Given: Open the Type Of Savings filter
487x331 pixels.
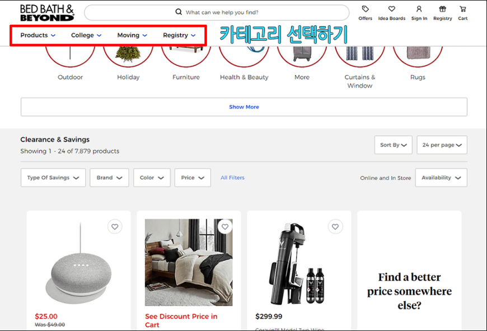Looking at the screenshot, I should pyautogui.click(x=53, y=178).
